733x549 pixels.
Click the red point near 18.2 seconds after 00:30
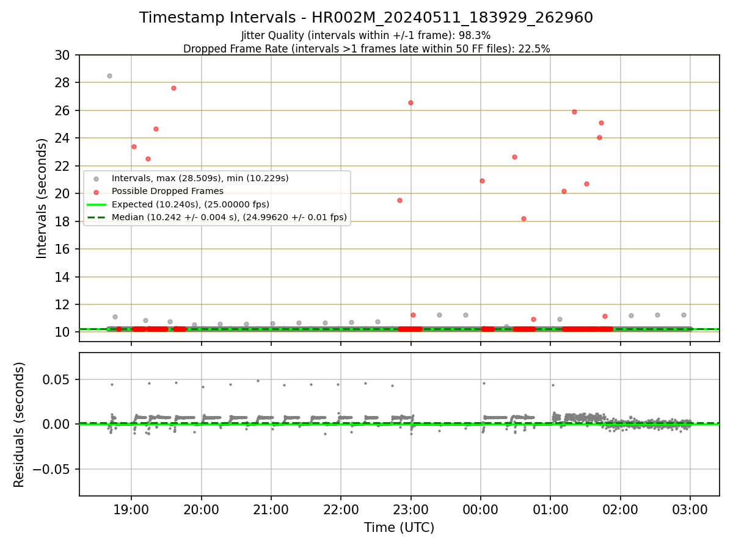(x=523, y=218)
